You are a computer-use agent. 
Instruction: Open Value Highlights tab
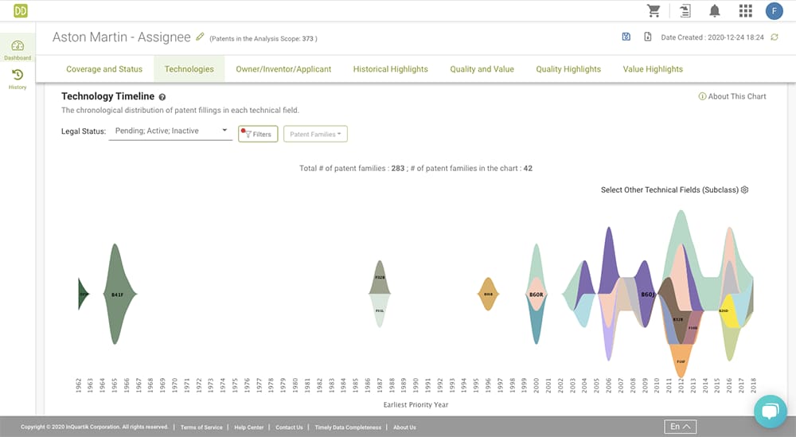click(x=653, y=69)
